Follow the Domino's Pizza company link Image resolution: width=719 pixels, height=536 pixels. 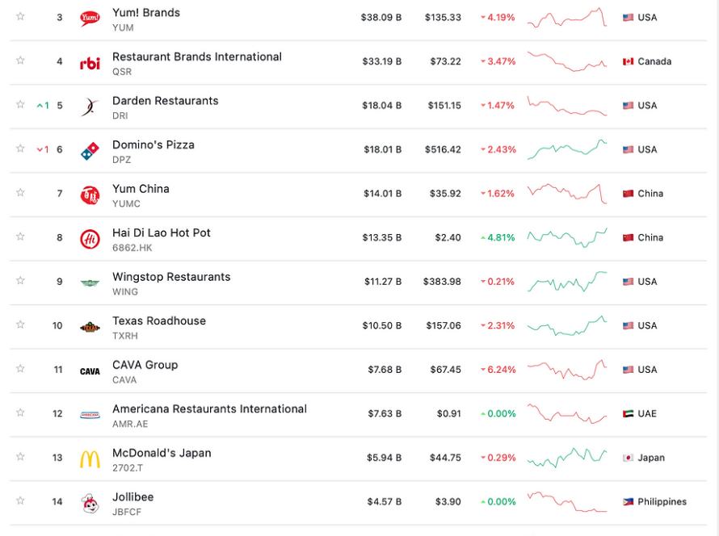tap(153, 144)
